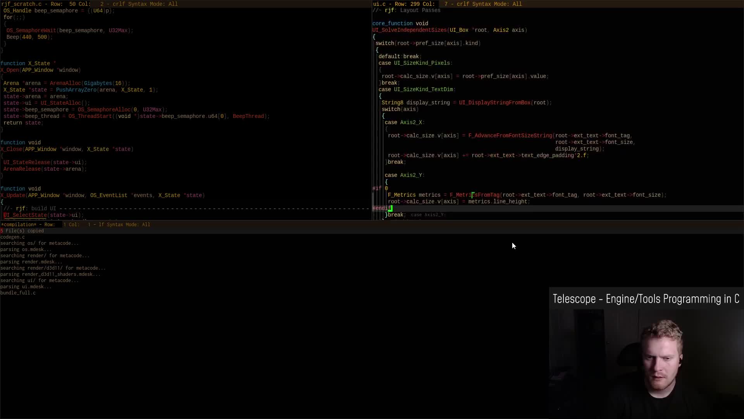
Task: Click the rjf_scratch.c buffer name in the header
Action: click(x=22, y=4)
